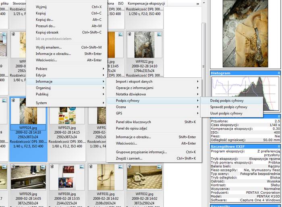282x207 pixels.
Task: Click image type icon on WFF022 thumbnail
Action: click(159, 34)
